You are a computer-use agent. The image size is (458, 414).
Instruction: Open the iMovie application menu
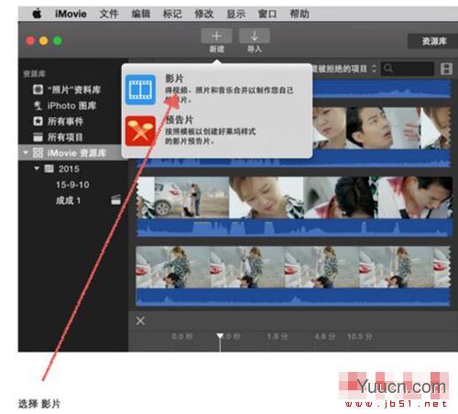(x=71, y=14)
